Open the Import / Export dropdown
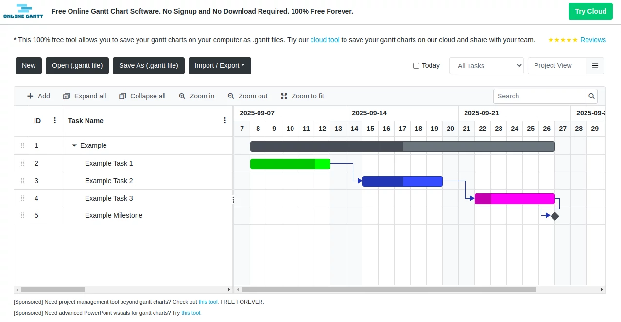 (220, 65)
